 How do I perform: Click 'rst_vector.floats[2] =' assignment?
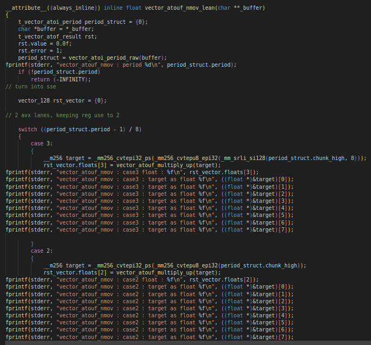point(79,273)
